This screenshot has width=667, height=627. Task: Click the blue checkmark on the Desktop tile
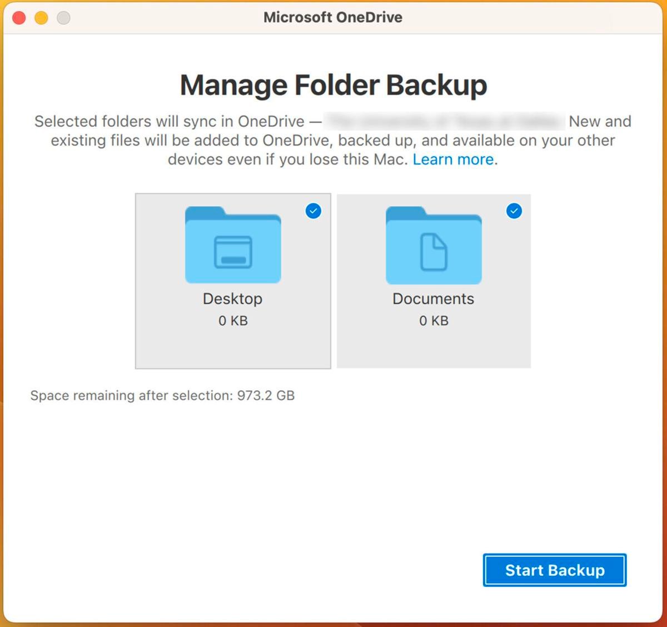pos(313,211)
